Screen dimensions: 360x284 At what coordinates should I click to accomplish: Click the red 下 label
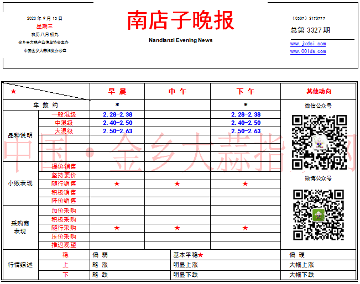tap(65, 275)
